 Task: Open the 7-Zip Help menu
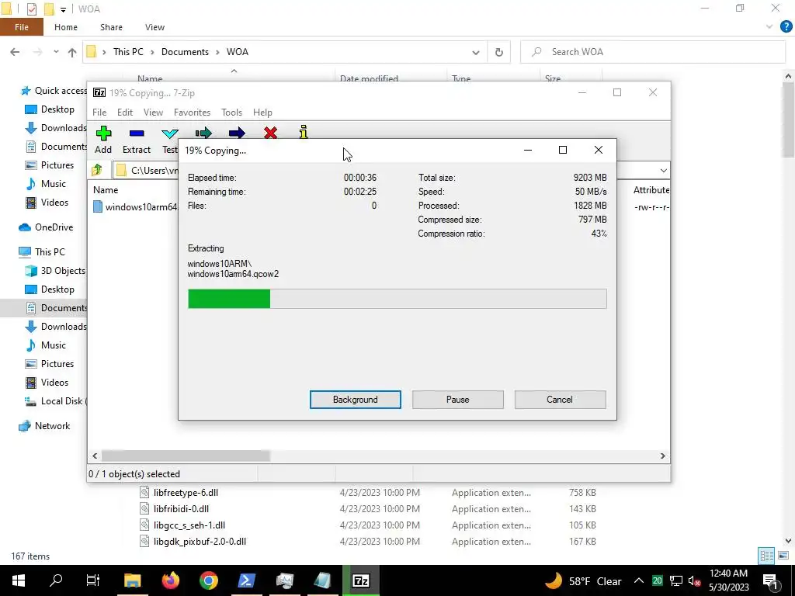[262, 112]
